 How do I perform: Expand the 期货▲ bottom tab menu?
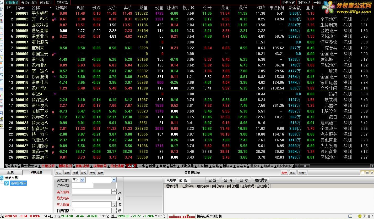click(269, 166)
